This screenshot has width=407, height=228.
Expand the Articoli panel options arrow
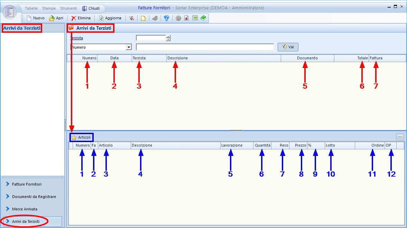click(x=400, y=137)
